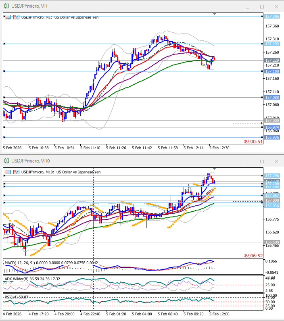Select the 157.292 horizontal line label
Image resolution: width=284 pixels, height=321 pixels.
tap(272, 44)
